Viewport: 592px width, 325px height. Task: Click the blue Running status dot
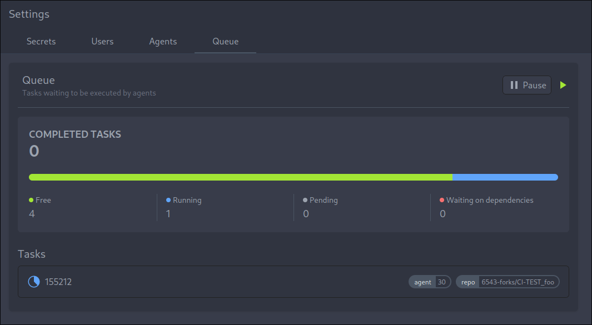(168, 199)
